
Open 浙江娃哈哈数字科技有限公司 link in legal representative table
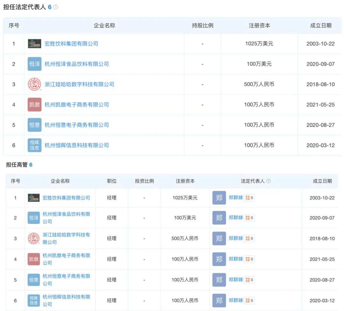coord(79,84)
